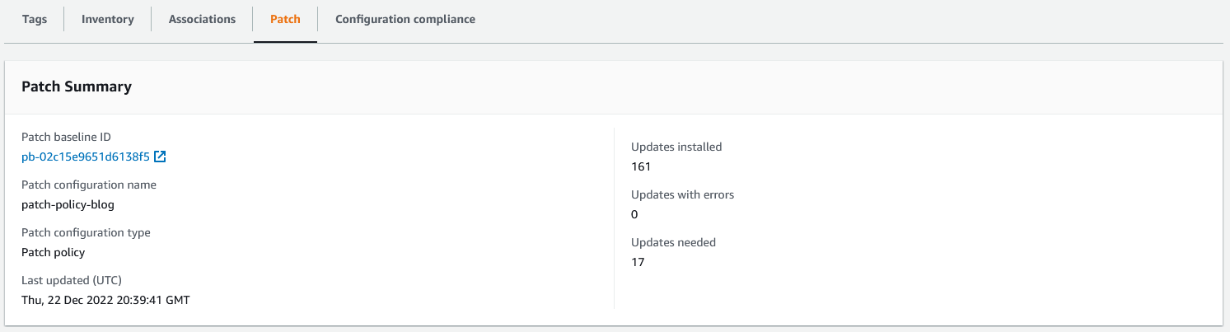The height and width of the screenshot is (332, 1230).
Task: Select the patch-policy-blog configuration name
Action: pyautogui.click(x=68, y=204)
